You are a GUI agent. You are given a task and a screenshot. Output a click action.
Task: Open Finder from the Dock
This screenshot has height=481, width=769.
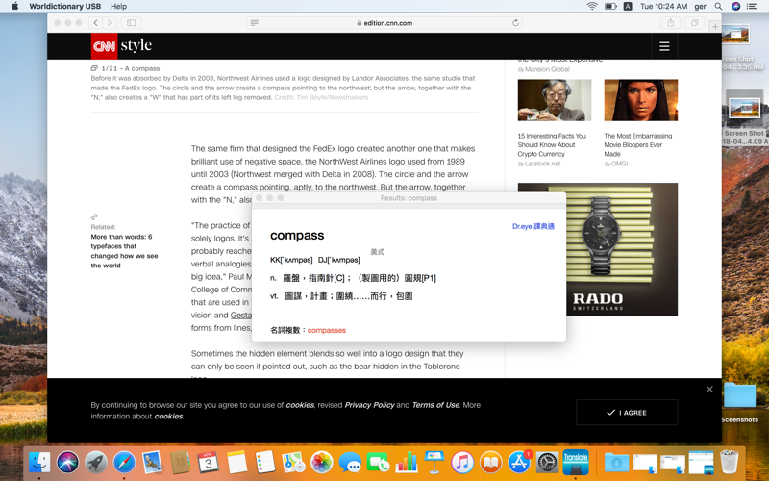(x=39, y=463)
